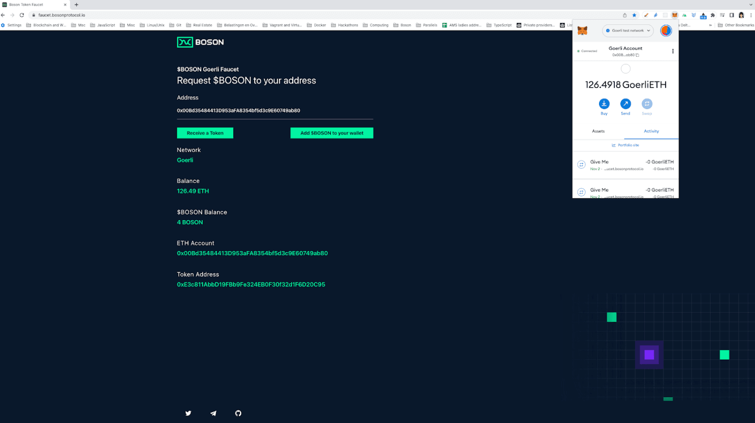Screen dimensions: 755x423
Task: Click the Send icon in MetaMask
Action: [x=625, y=103]
